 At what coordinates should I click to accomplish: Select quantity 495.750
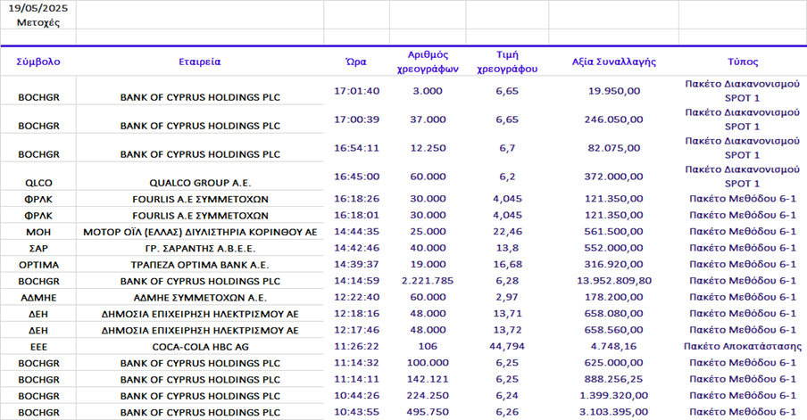tap(428, 412)
